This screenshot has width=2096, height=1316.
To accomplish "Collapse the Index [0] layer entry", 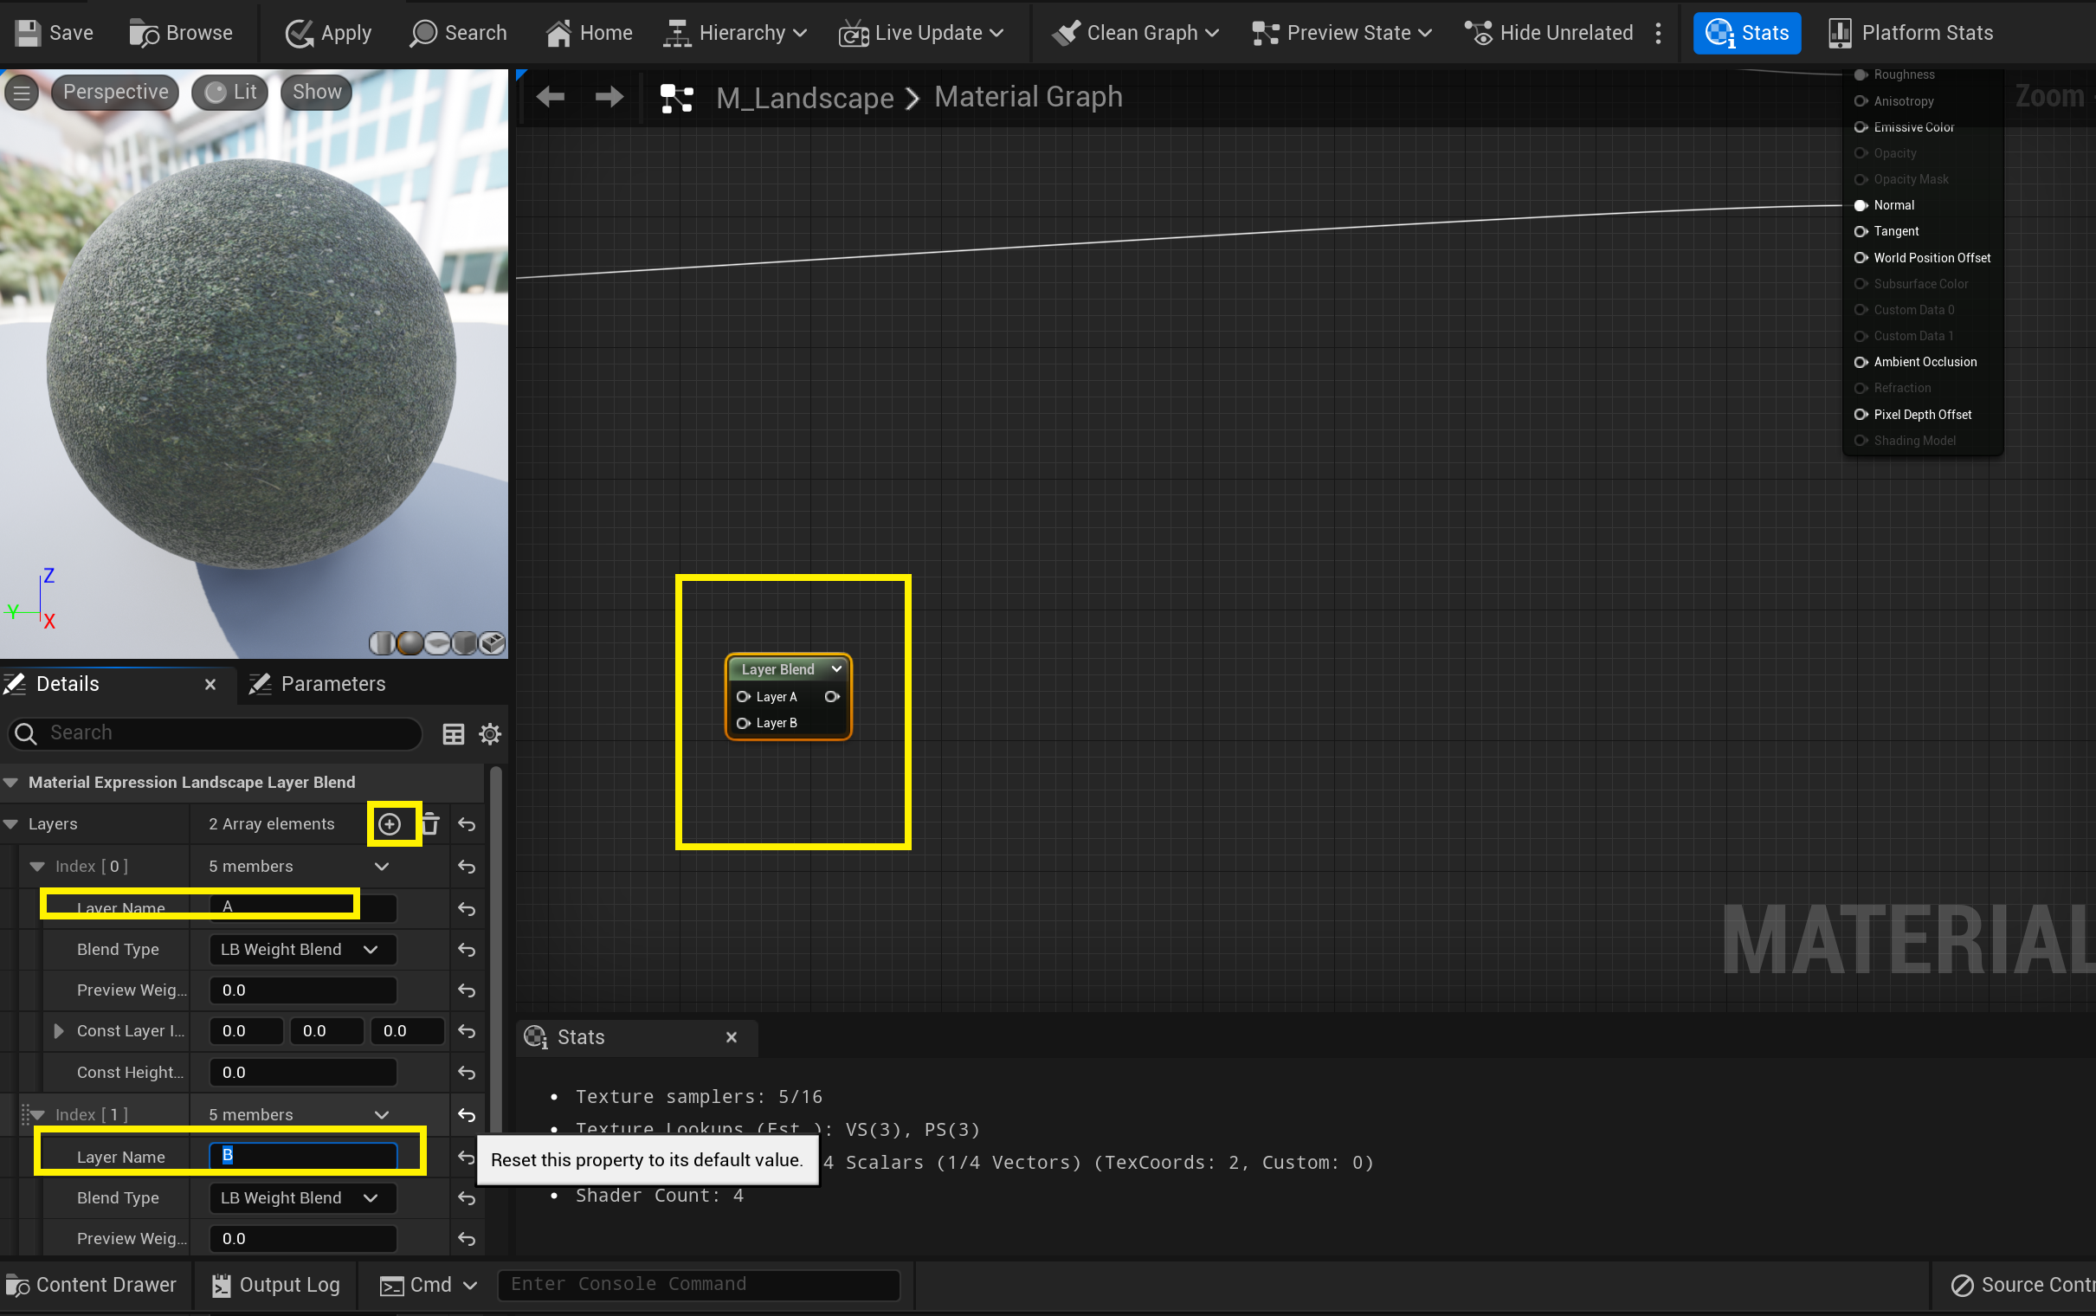I will [x=36, y=866].
